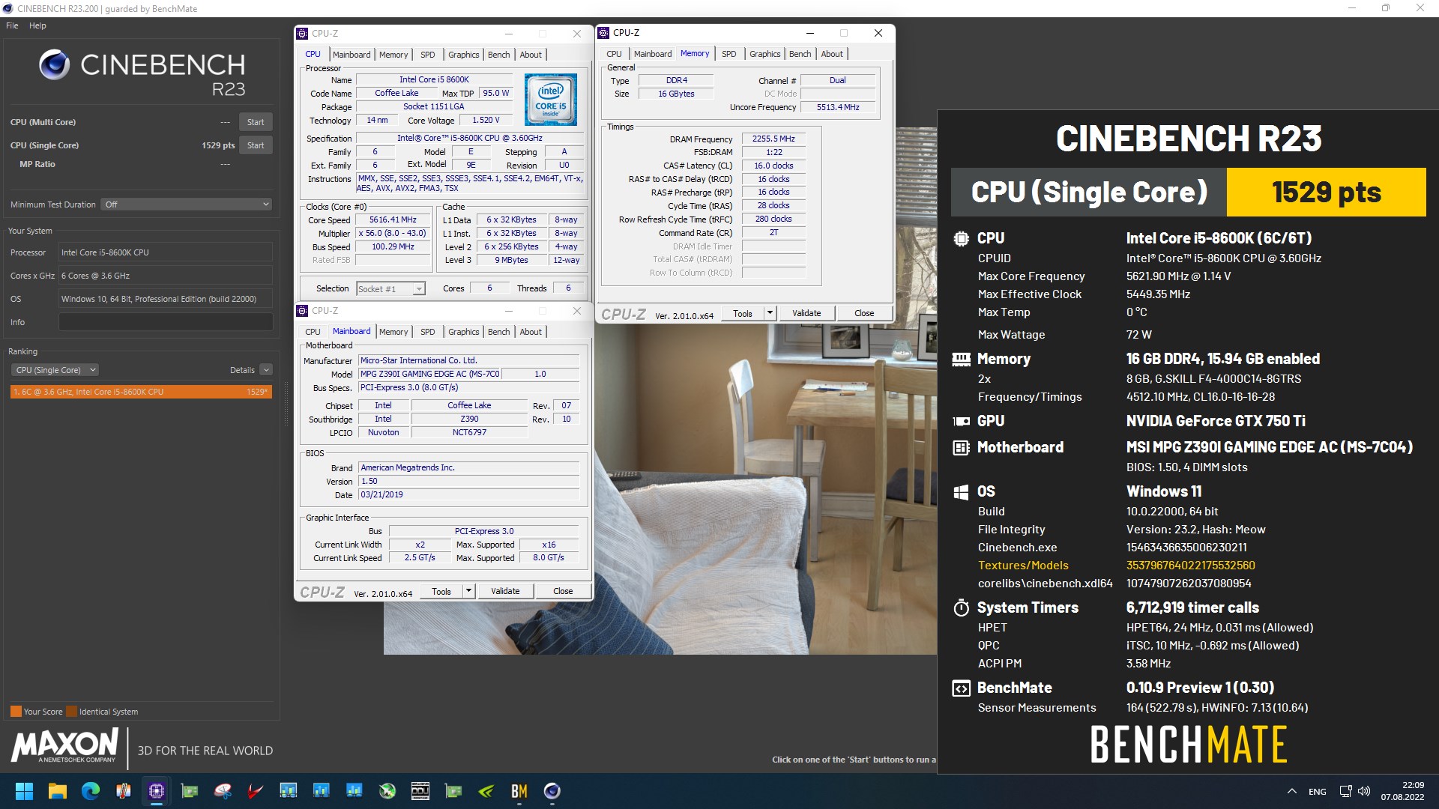Click the Uncore Frequency value 5513.4 MHz
This screenshot has height=809, width=1439.
point(838,107)
